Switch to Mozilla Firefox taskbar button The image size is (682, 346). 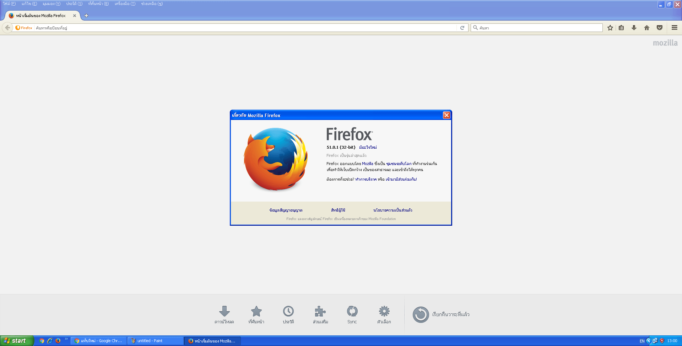[x=212, y=341]
